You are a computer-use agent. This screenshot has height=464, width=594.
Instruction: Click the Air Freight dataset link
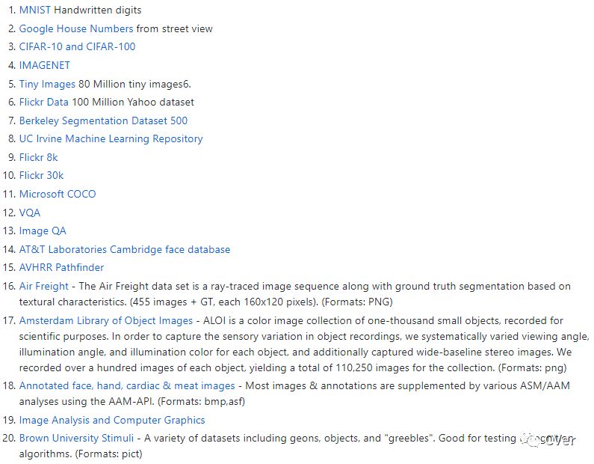43,286
